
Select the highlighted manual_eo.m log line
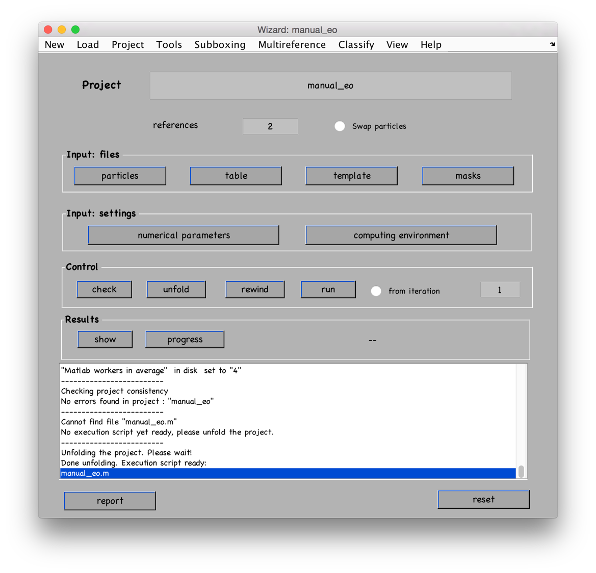click(x=288, y=473)
